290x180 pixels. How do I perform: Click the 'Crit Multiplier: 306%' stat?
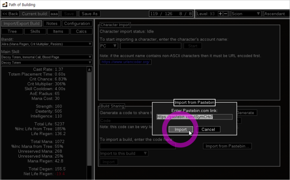click(46, 84)
